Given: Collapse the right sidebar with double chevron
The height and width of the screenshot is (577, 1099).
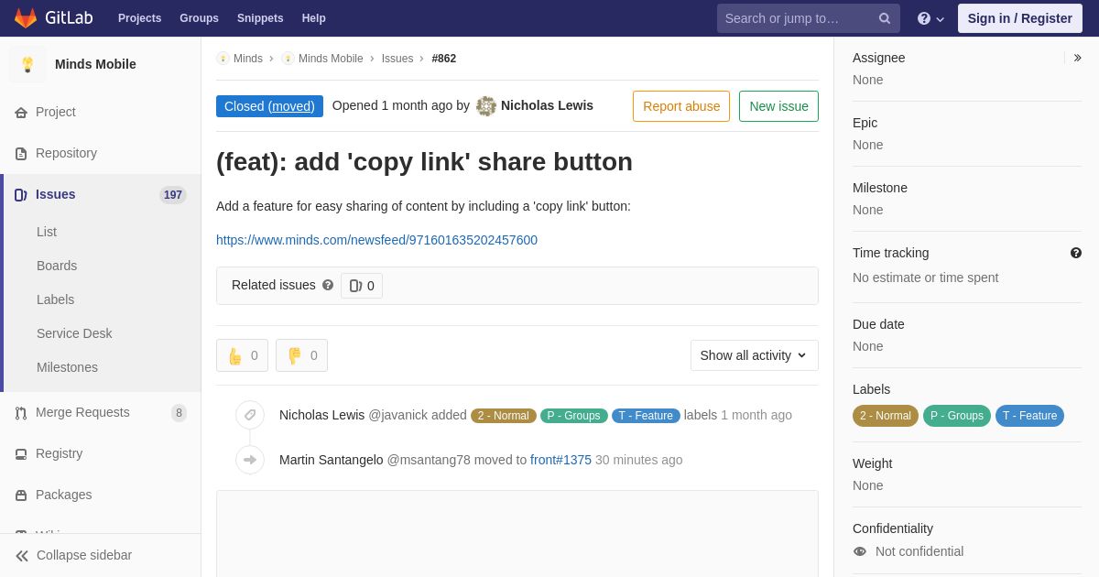Looking at the screenshot, I should (1077, 58).
